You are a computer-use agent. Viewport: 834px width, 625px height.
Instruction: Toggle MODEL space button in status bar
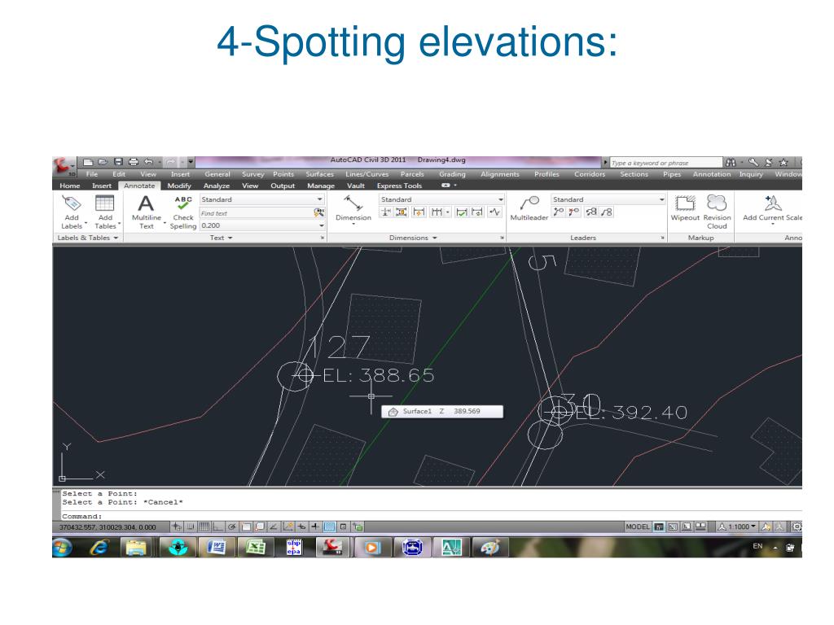pyautogui.click(x=637, y=527)
